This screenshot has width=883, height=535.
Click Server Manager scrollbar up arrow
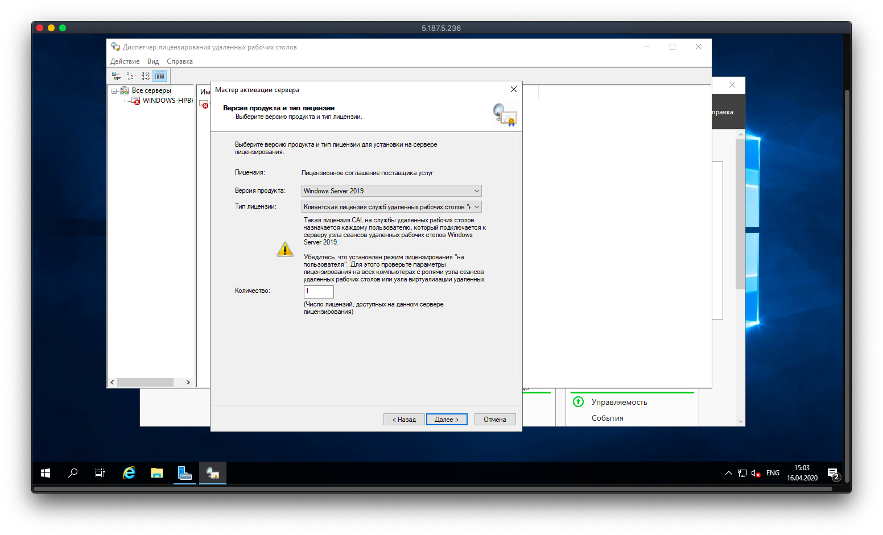(741, 134)
